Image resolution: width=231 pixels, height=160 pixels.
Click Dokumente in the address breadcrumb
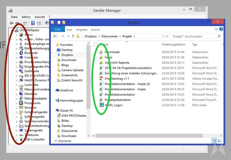pos(109,36)
